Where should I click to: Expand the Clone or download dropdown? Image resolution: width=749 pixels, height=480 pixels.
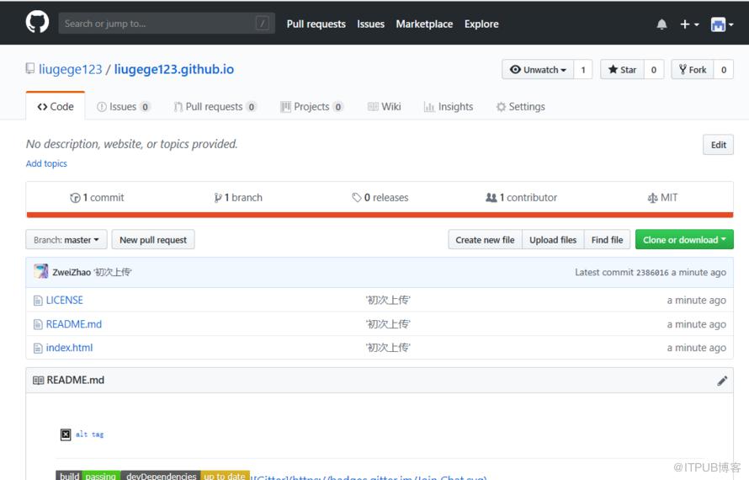click(x=684, y=239)
